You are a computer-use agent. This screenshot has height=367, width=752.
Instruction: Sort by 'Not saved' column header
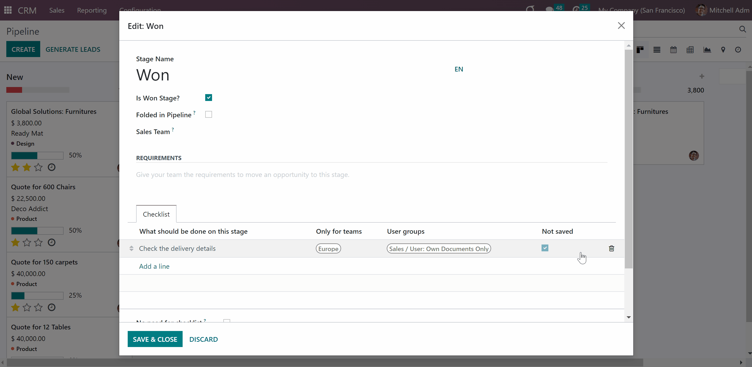[557, 231]
